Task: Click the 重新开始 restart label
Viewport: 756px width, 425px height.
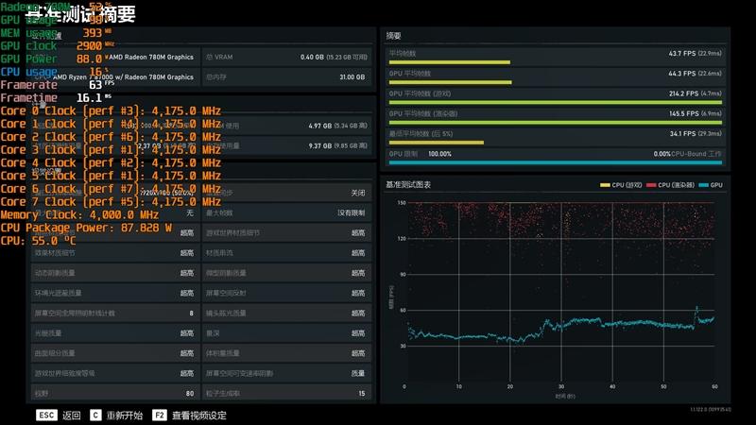Action: tap(124, 415)
